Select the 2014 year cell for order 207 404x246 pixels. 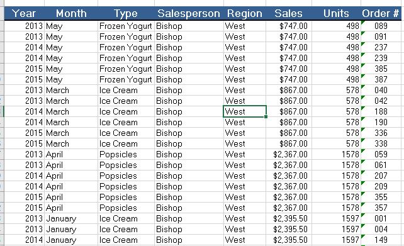tap(24, 176)
